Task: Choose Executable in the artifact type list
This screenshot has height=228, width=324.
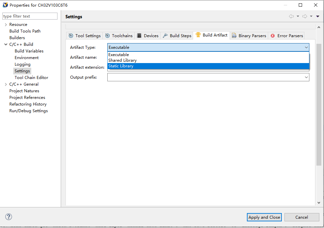Action: pos(208,55)
